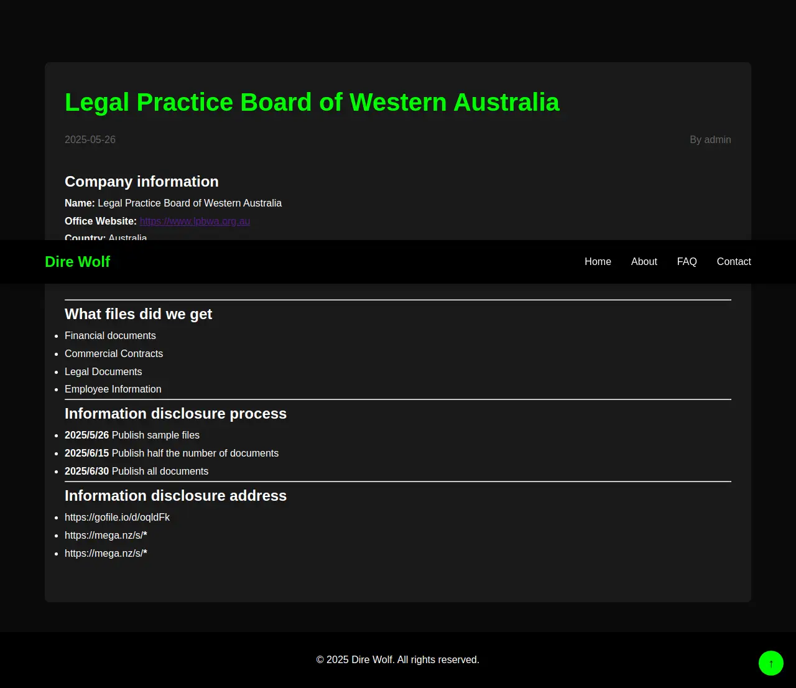Click the Information disclosure process heading
This screenshot has width=796, height=688.
coord(175,414)
